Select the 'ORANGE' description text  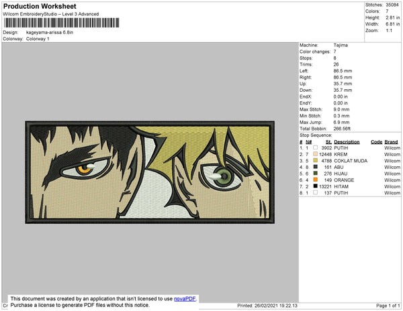(x=344, y=180)
